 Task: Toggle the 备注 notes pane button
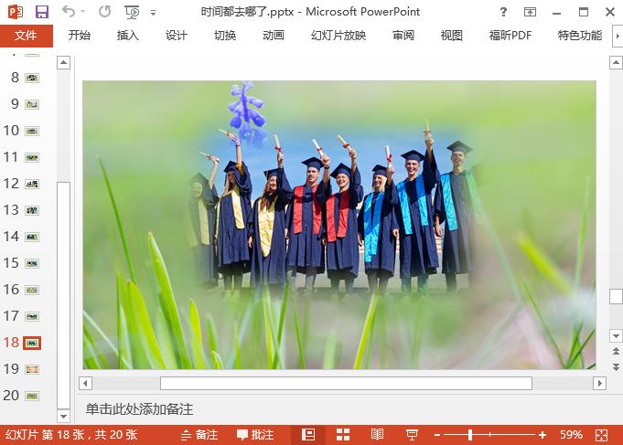pyautogui.click(x=199, y=435)
